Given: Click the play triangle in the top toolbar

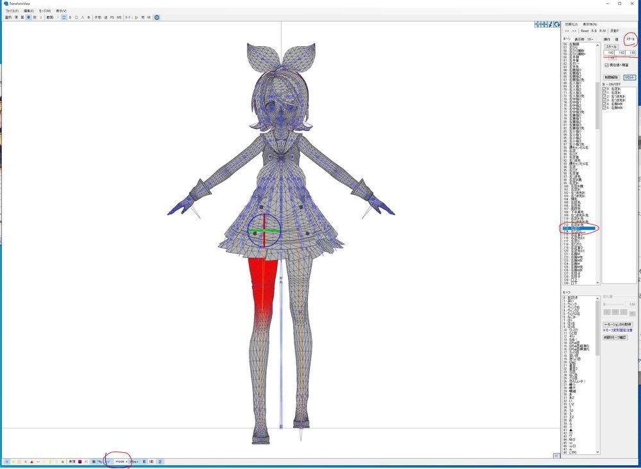Looking at the screenshot, I should click(137, 17).
